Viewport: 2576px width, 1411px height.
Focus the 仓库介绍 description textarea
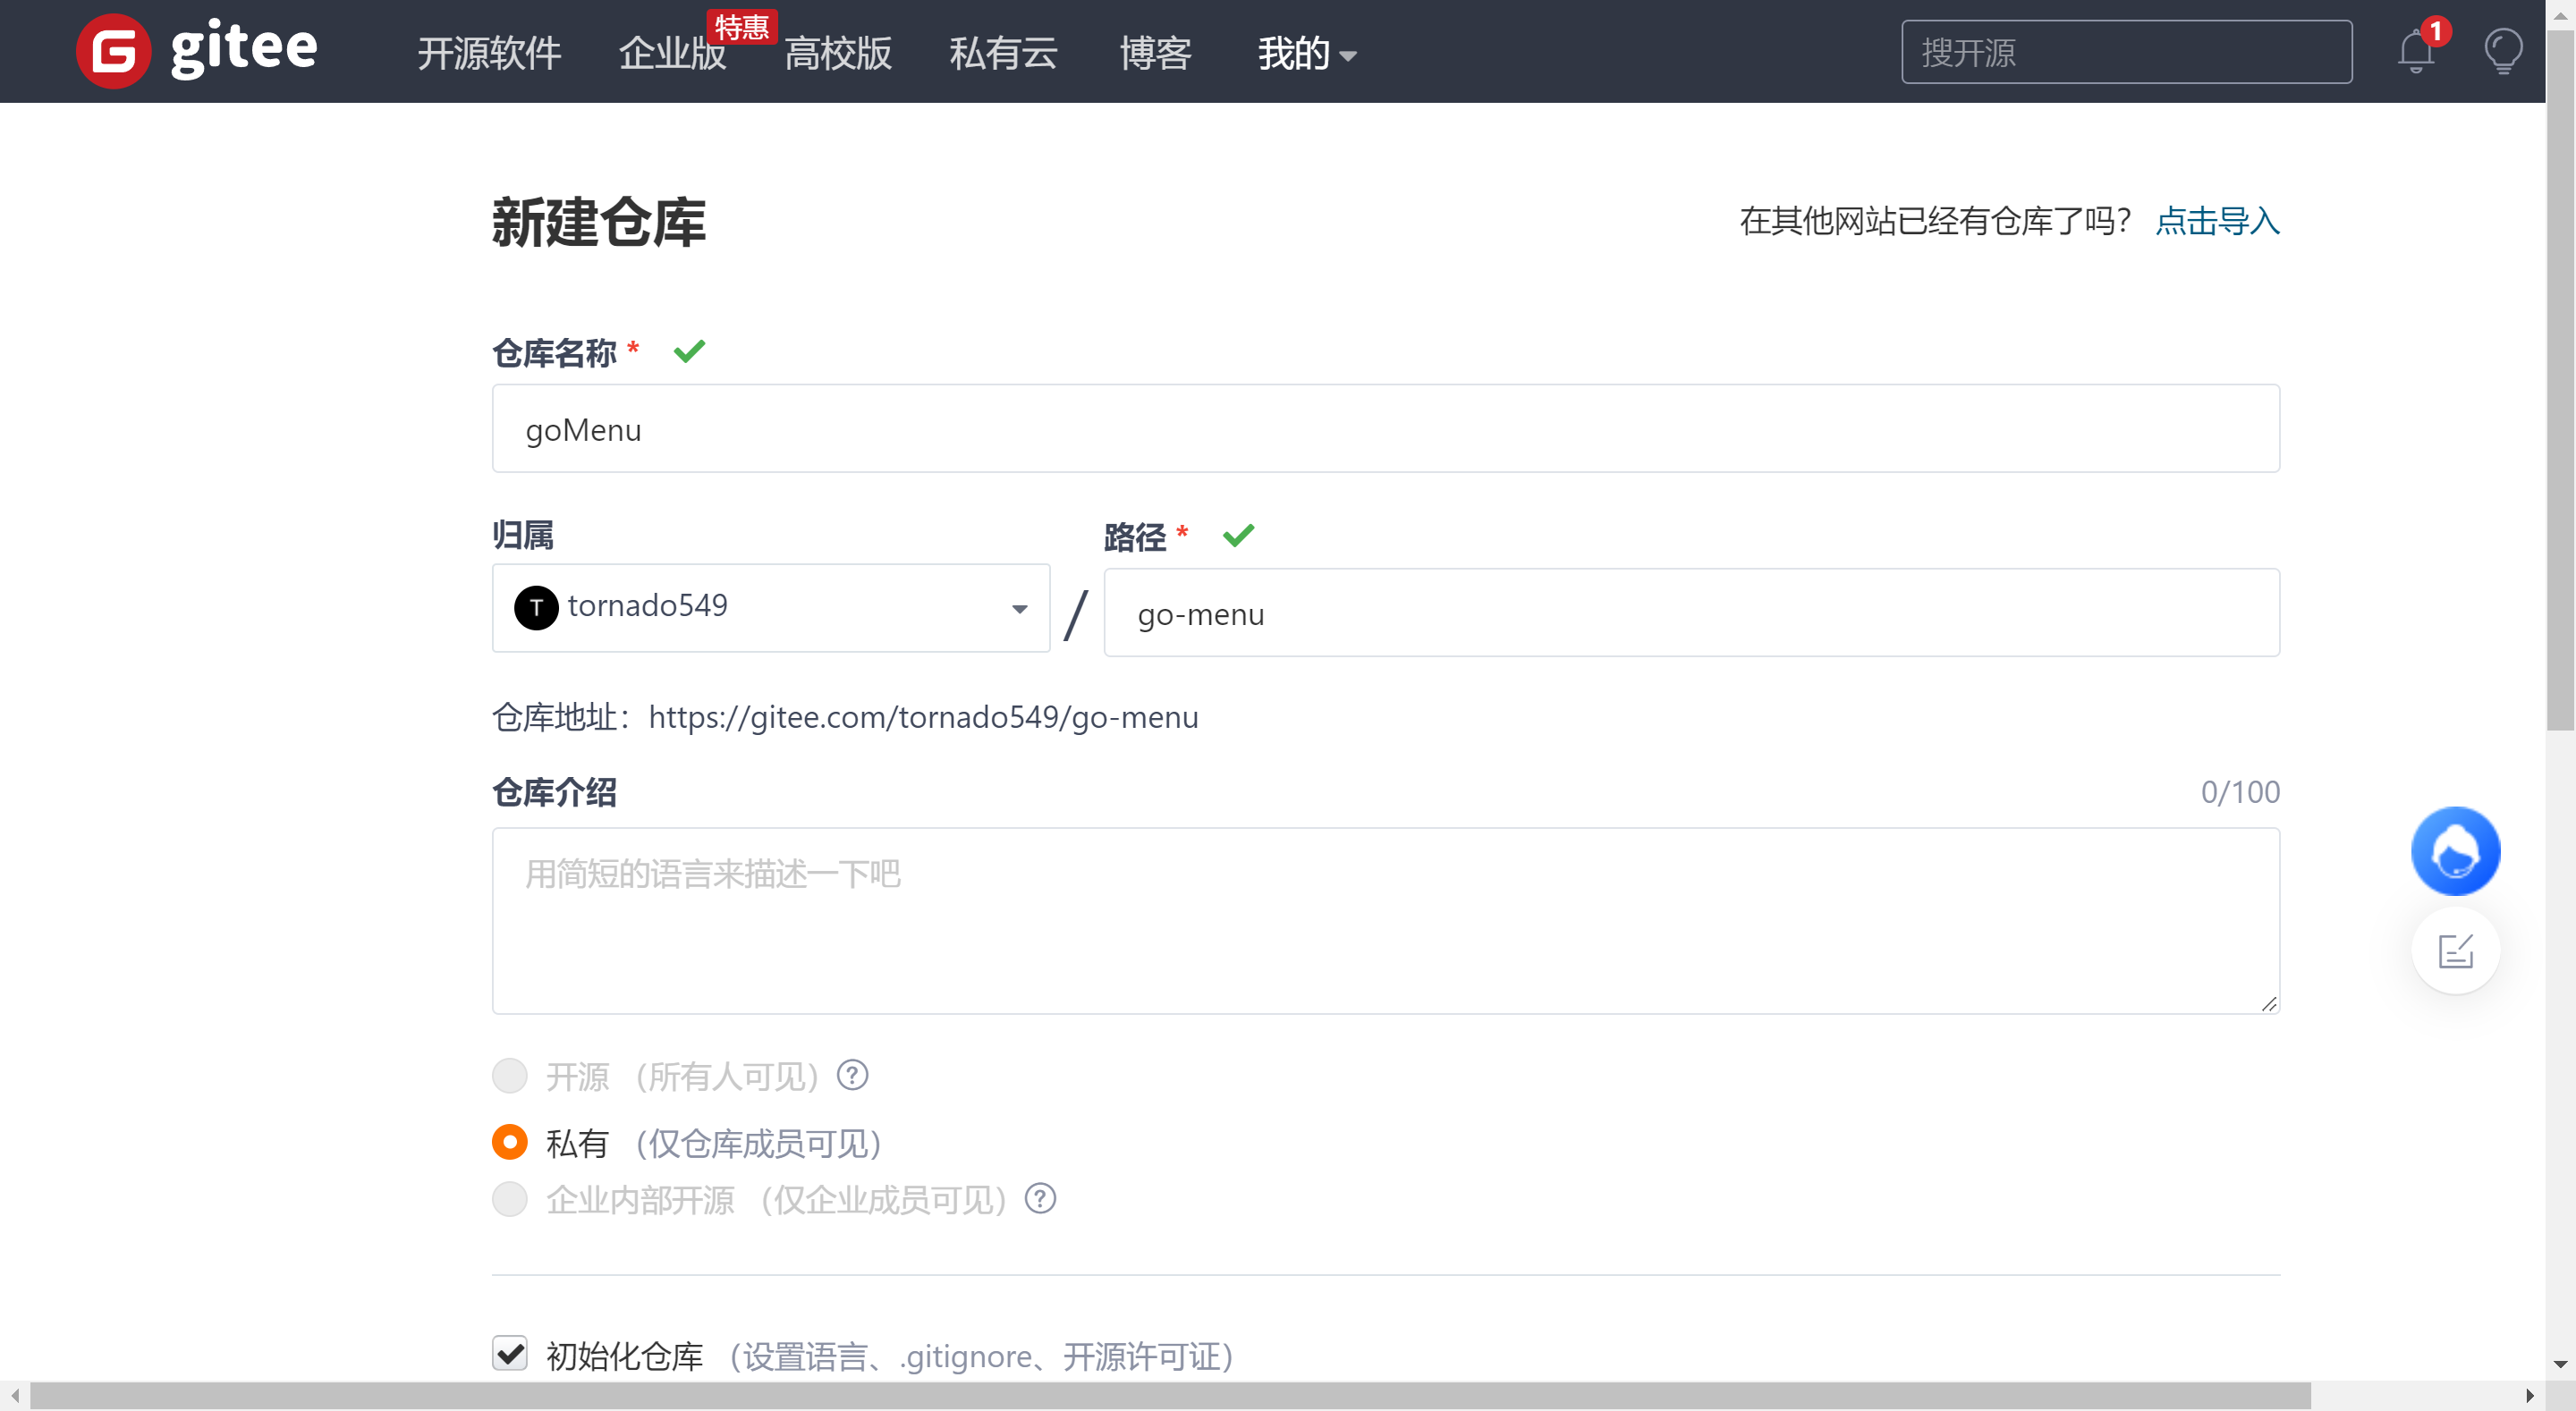pyautogui.click(x=1385, y=920)
